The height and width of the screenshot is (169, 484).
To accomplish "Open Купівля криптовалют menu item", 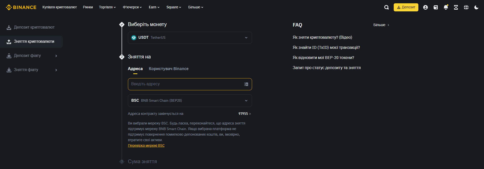I will [60, 7].
